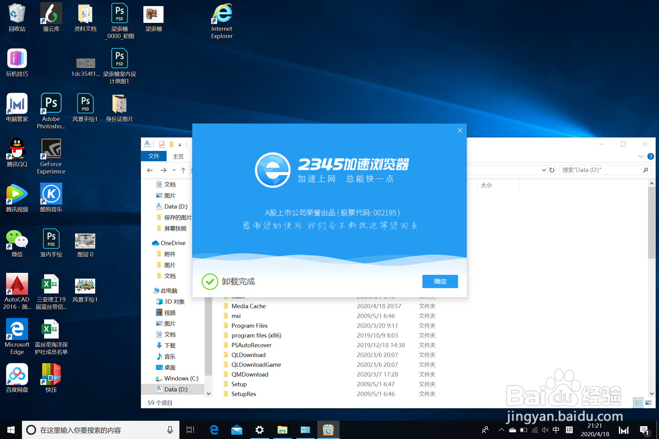Open GeForce Experience shortcut
The height and width of the screenshot is (439, 659).
click(x=51, y=157)
